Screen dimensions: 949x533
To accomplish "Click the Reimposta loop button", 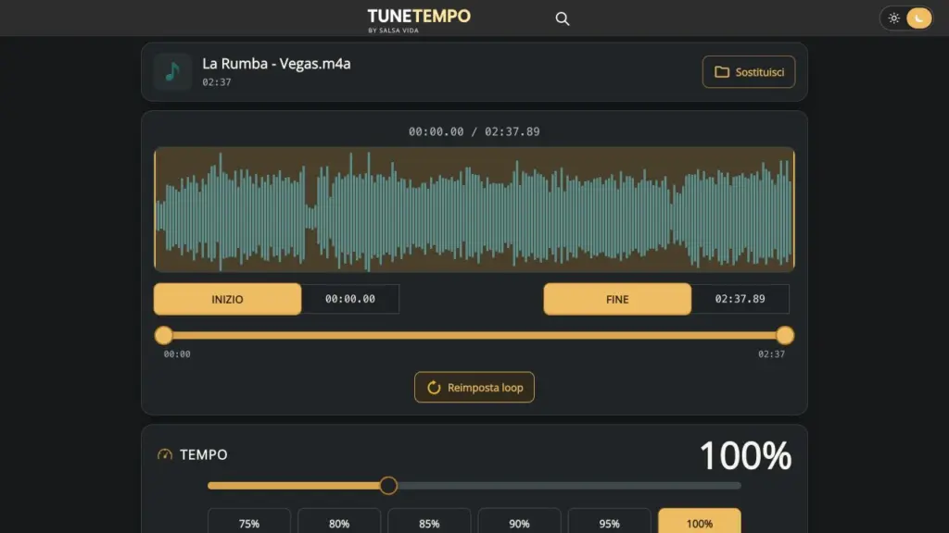I will pyautogui.click(x=474, y=388).
